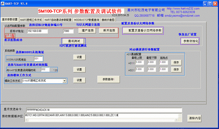The height and width of the screenshot is (129, 219).
Task: Open the HART自动通讯参数配置 tab
Action: [x=58, y=20]
